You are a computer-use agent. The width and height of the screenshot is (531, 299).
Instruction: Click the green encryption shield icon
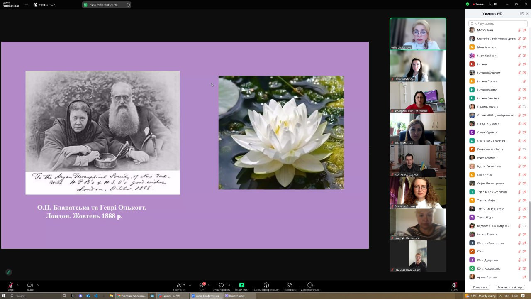click(x=468, y=4)
